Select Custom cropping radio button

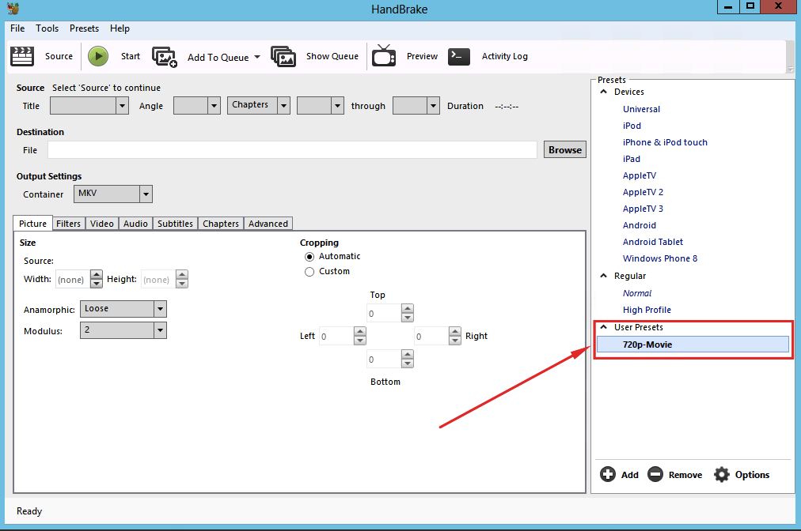pos(309,272)
